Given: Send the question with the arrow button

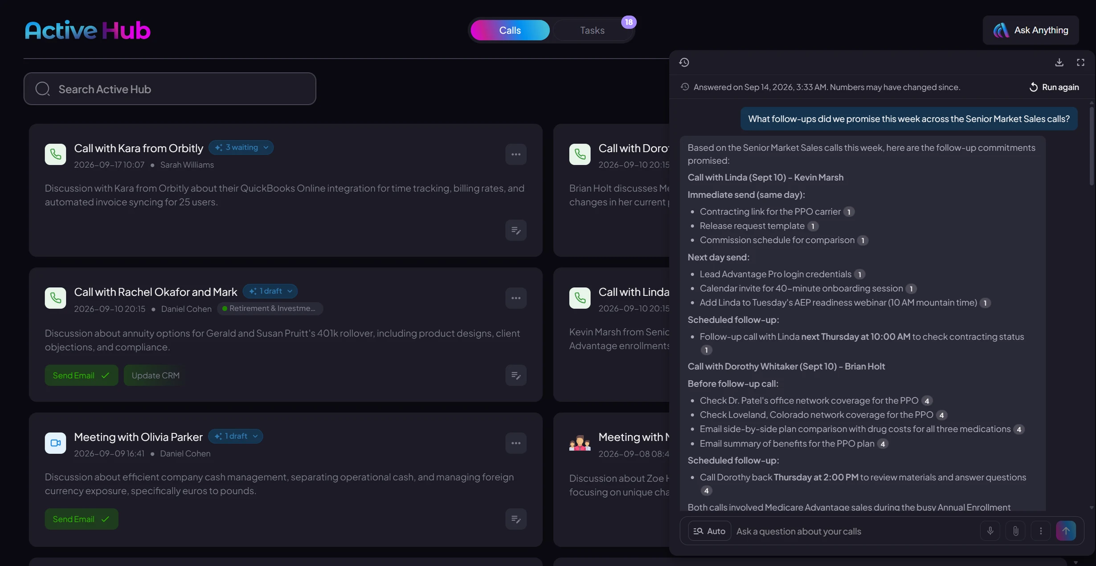Looking at the screenshot, I should (1066, 531).
